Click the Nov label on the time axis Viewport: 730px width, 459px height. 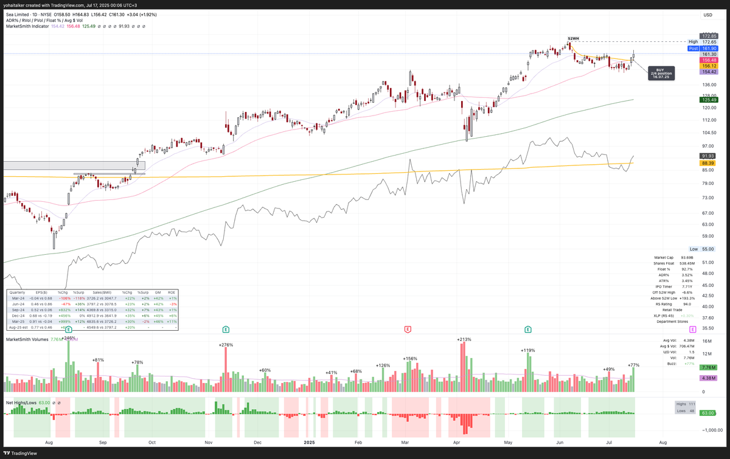pos(208,443)
